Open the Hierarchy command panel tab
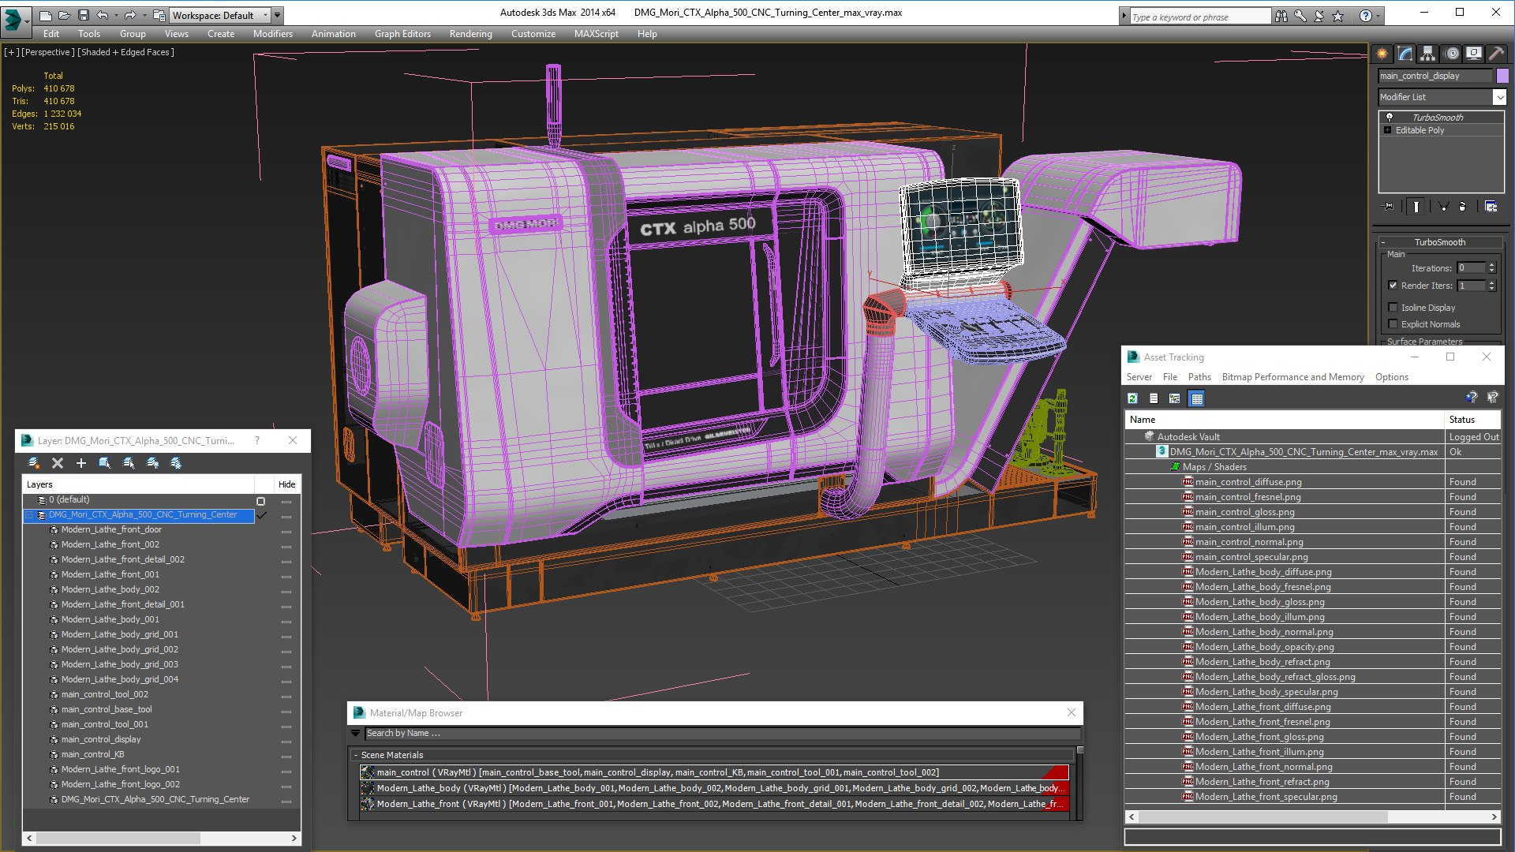The width and height of the screenshot is (1515, 852). tap(1427, 54)
